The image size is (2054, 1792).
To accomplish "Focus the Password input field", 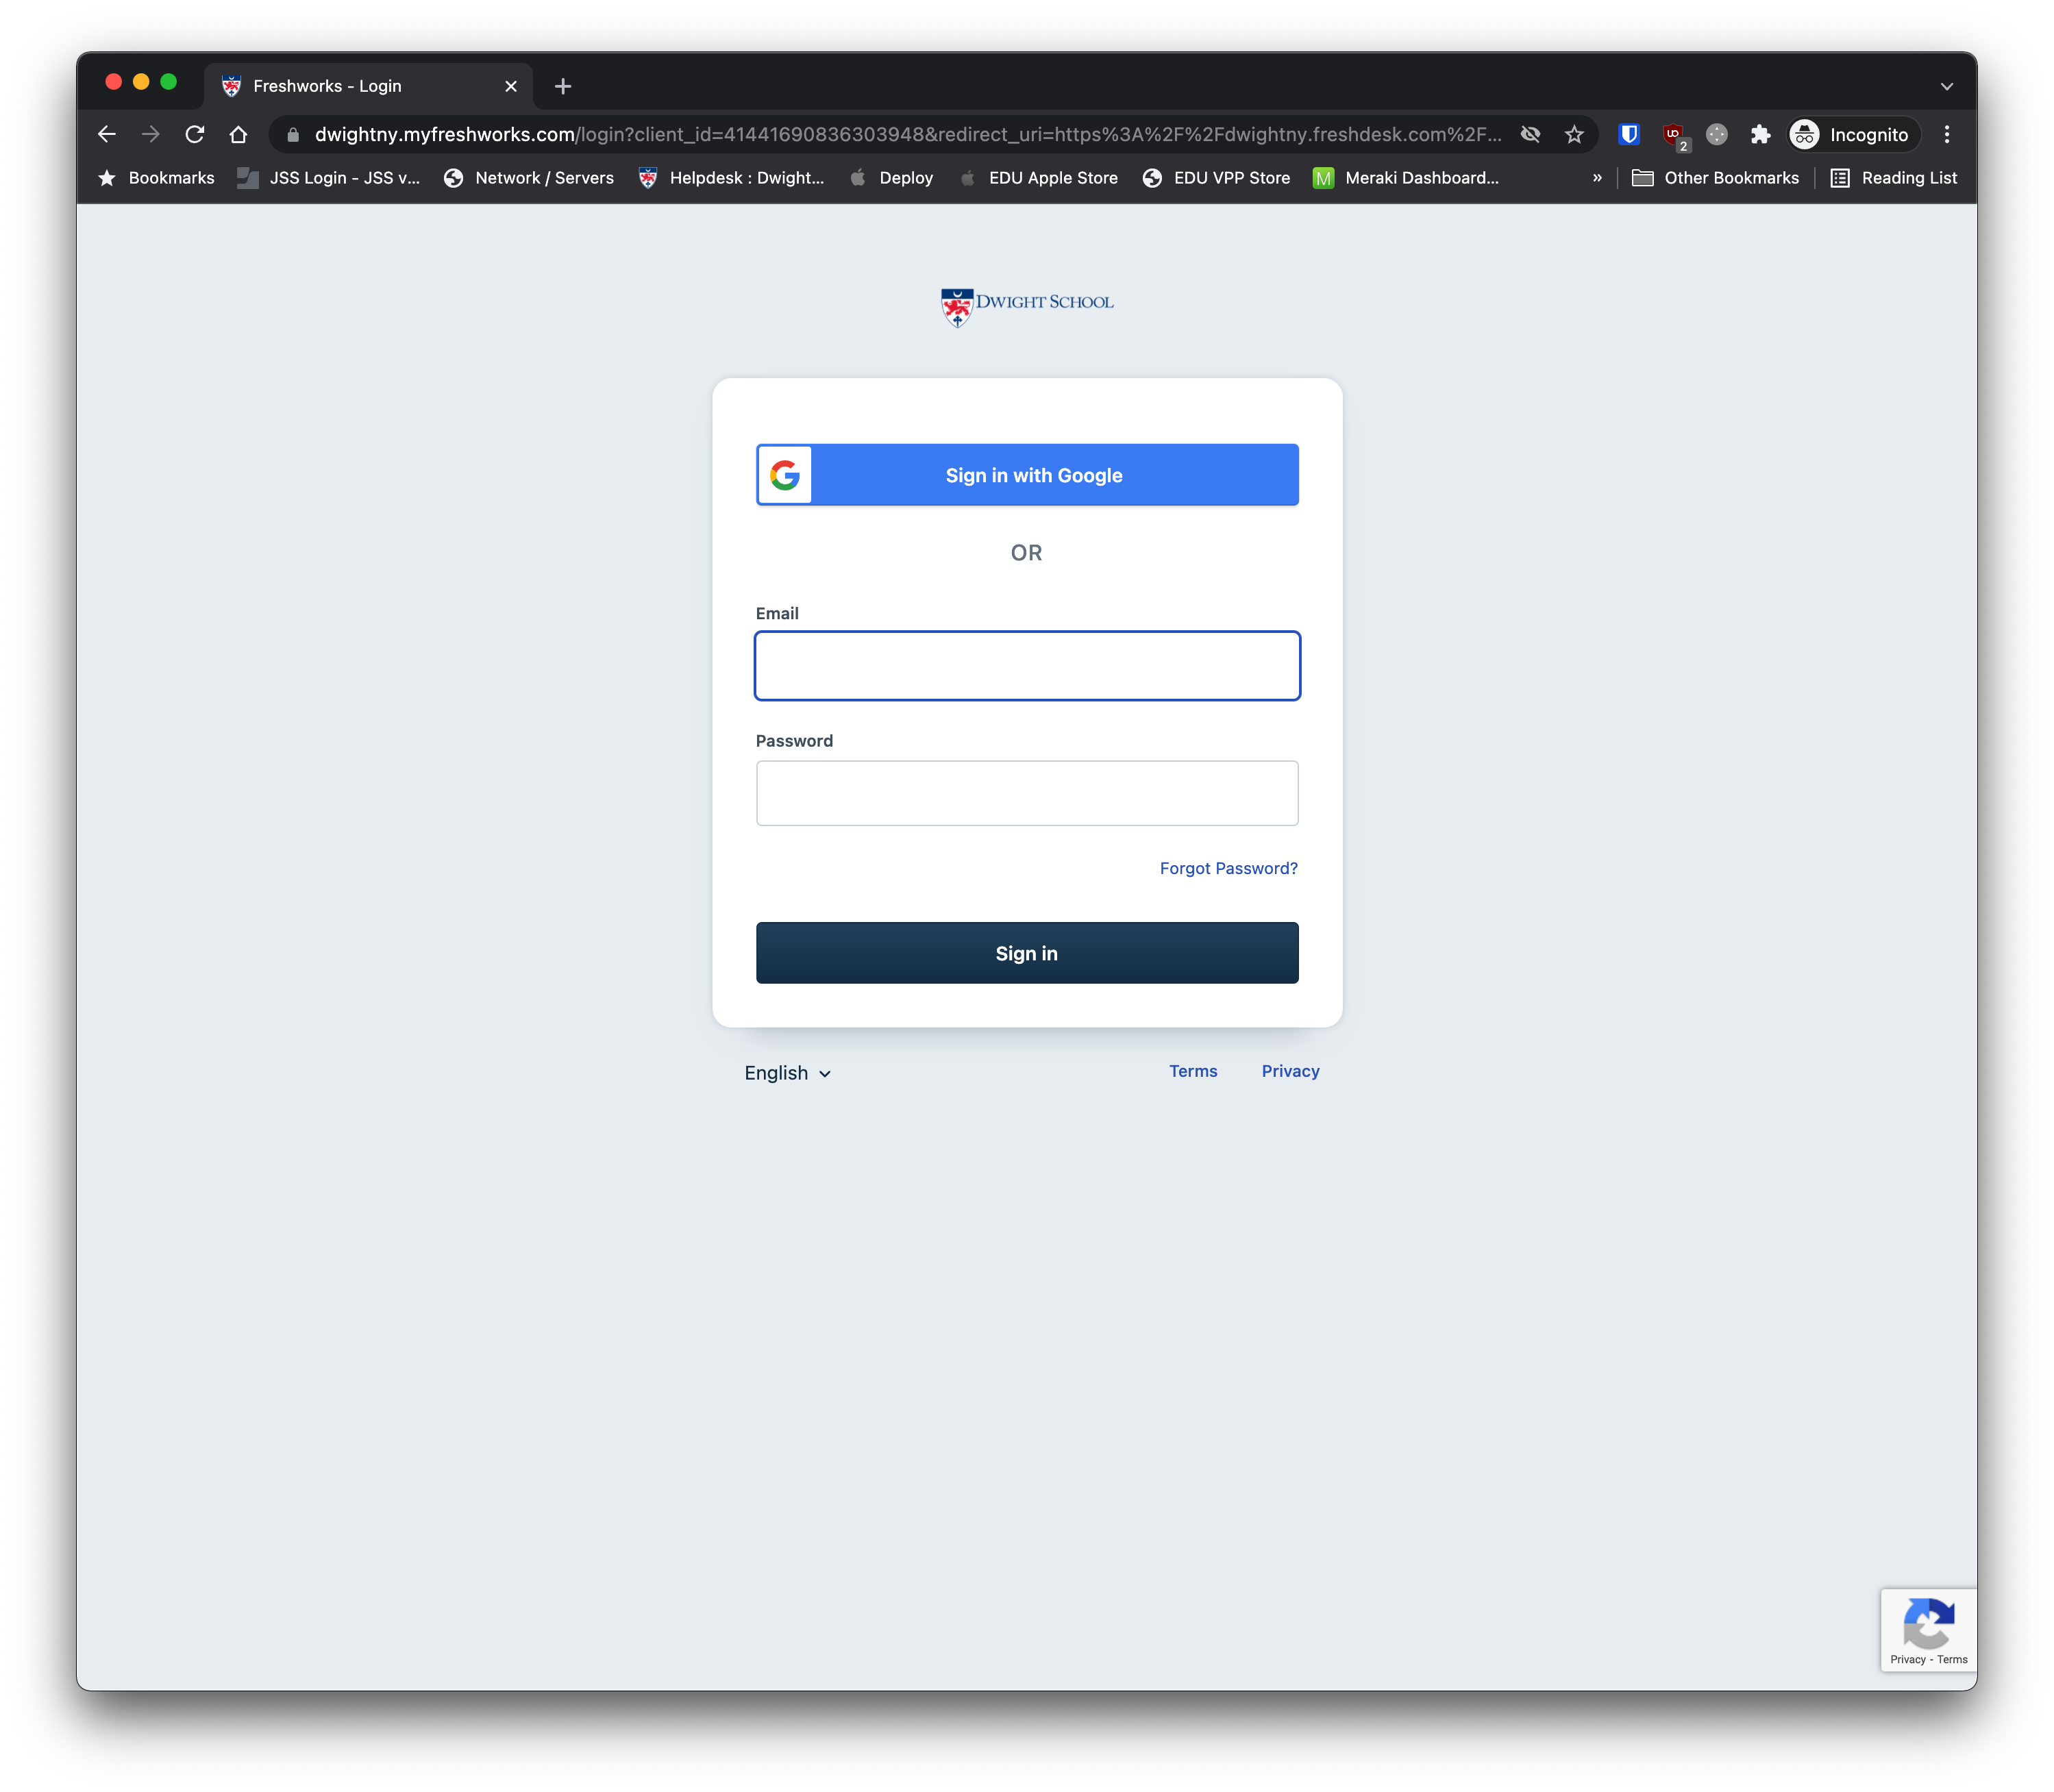I will (1027, 793).
